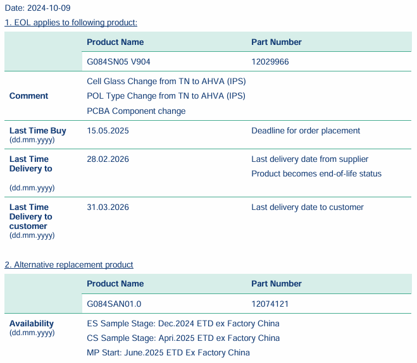The width and height of the screenshot is (417, 363).
Task: Select replacement part number 12074121
Action: [x=270, y=304]
